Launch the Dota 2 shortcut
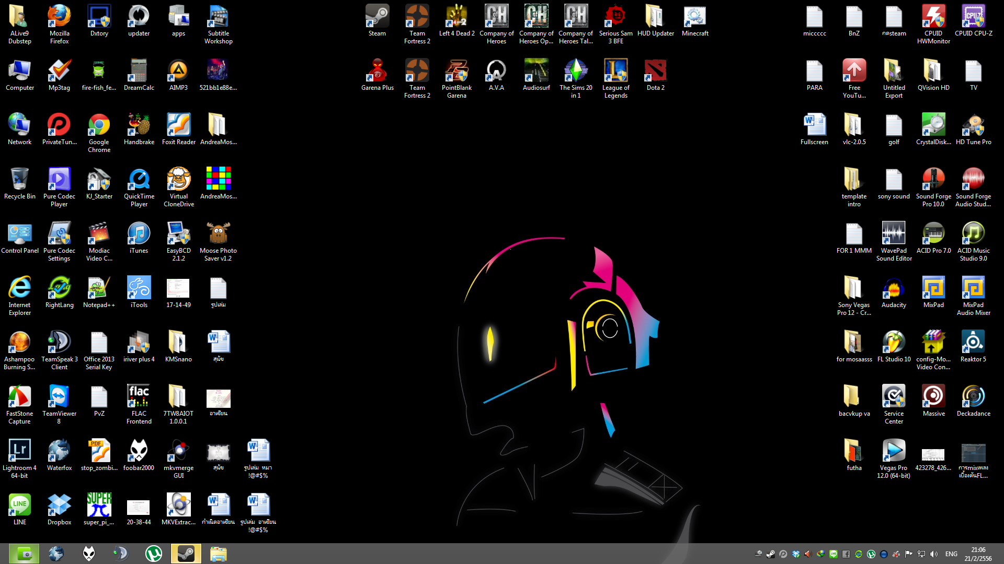Screen dimensions: 1004x564 [x=655, y=73]
